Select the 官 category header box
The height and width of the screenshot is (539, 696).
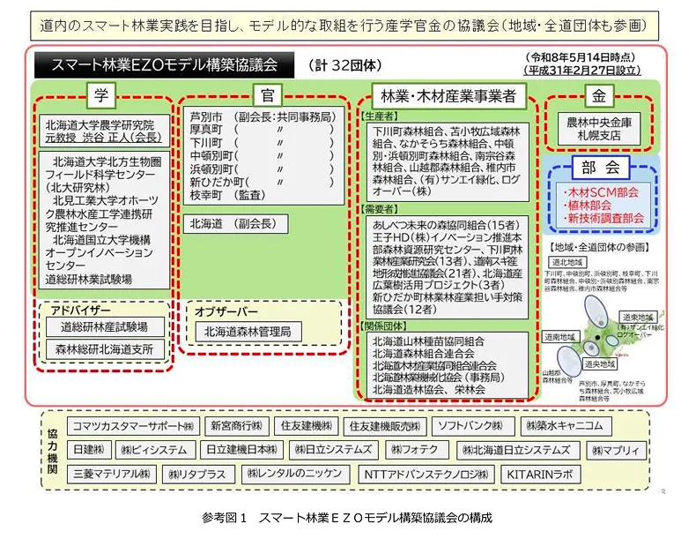click(x=267, y=95)
